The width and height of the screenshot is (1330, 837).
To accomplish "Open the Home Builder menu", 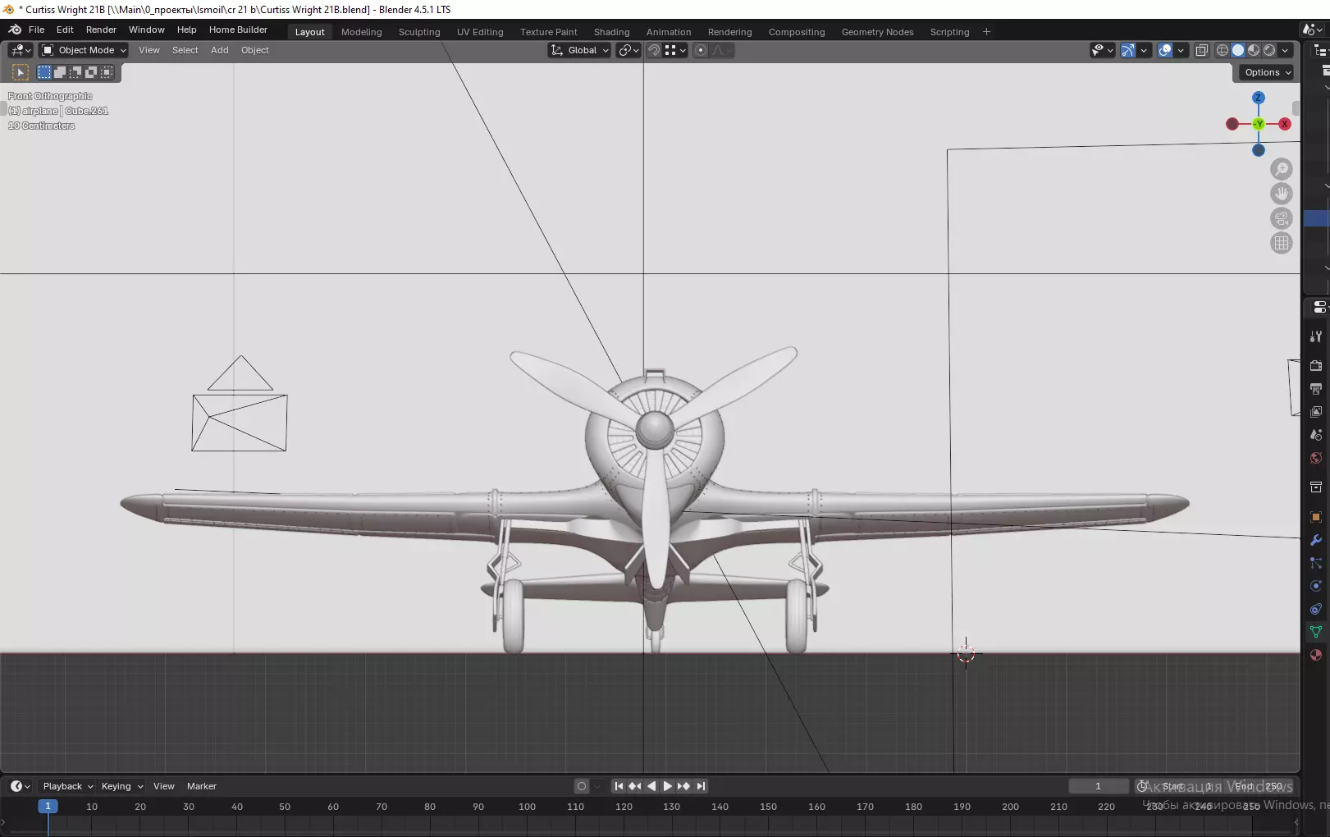I will click(238, 30).
